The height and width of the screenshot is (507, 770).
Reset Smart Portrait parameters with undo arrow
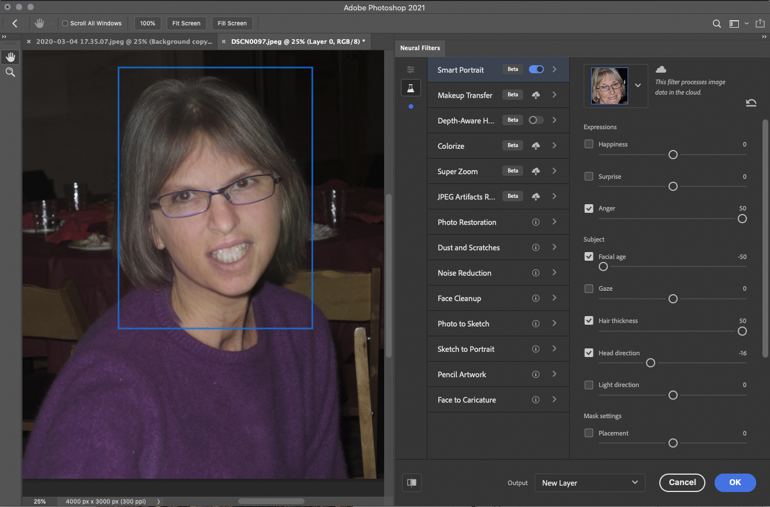[751, 103]
